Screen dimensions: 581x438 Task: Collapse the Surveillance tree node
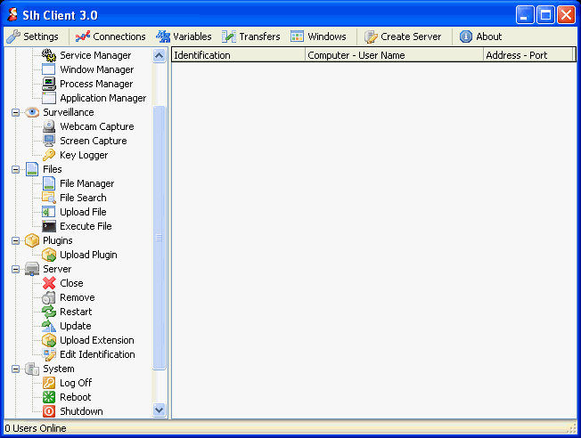[16, 113]
